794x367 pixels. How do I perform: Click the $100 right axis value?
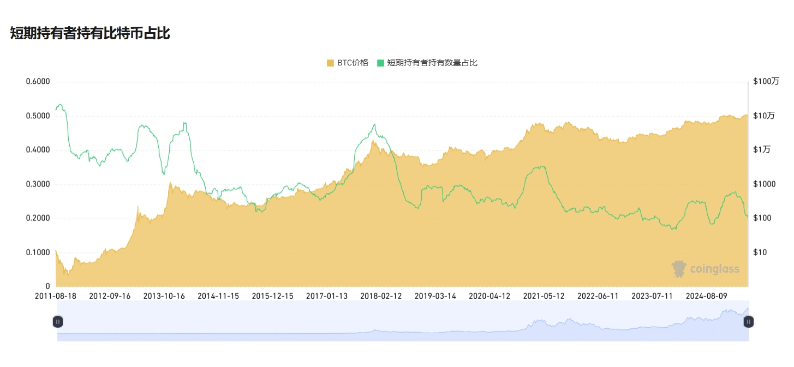coord(762,218)
